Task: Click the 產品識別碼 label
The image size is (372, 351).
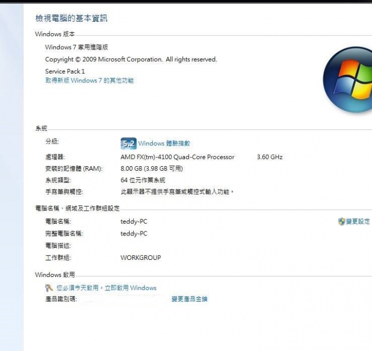Action: click(x=61, y=299)
